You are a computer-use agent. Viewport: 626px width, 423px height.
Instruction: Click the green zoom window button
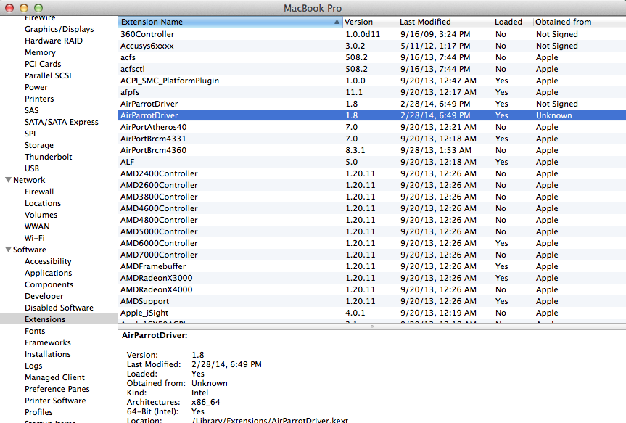(x=38, y=8)
